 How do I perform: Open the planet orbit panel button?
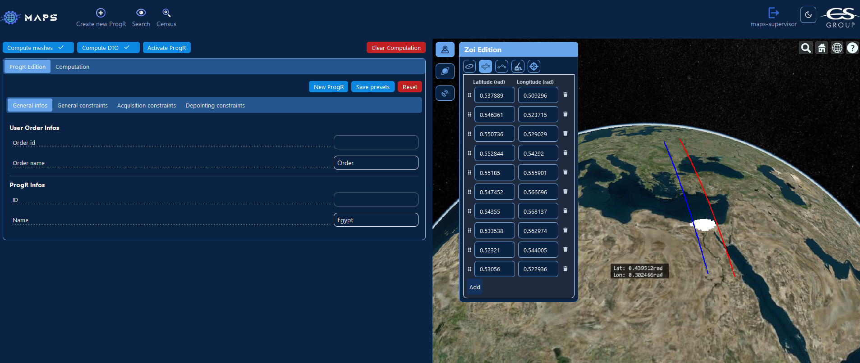445,71
